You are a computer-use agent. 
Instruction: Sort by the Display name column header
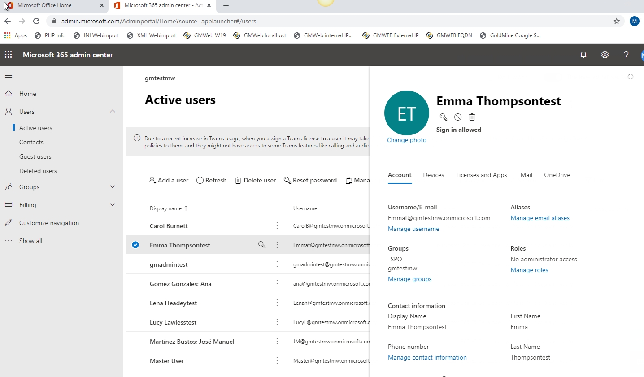click(166, 208)
